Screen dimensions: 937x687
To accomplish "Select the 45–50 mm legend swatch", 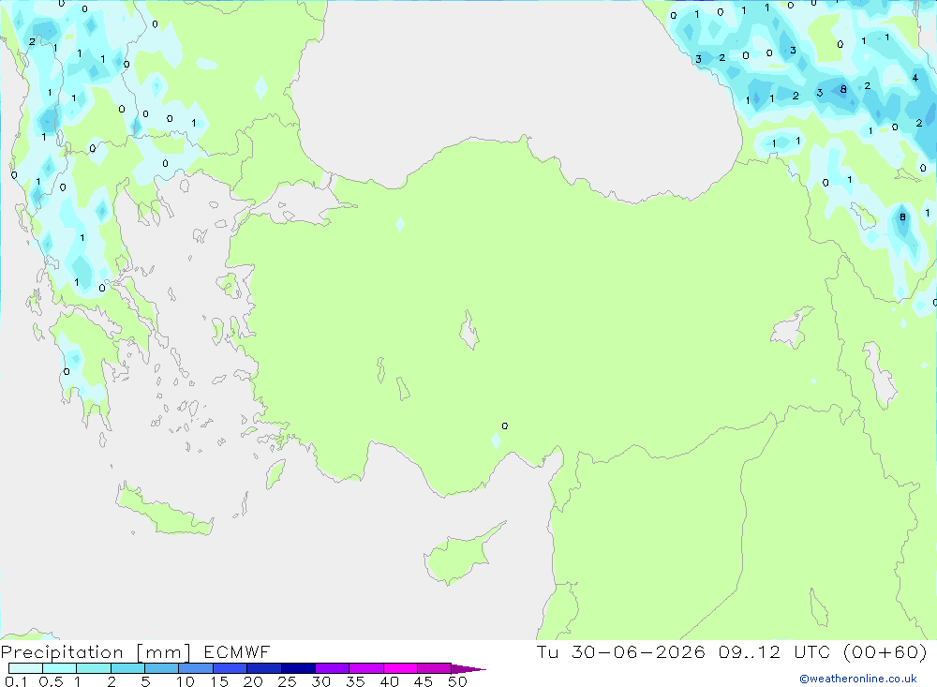I will (x=435, y=668).
